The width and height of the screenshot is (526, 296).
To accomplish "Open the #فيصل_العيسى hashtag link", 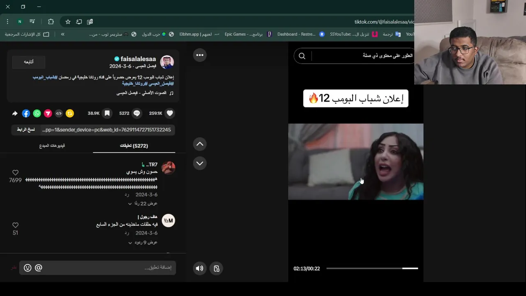I will coord(161,83).
